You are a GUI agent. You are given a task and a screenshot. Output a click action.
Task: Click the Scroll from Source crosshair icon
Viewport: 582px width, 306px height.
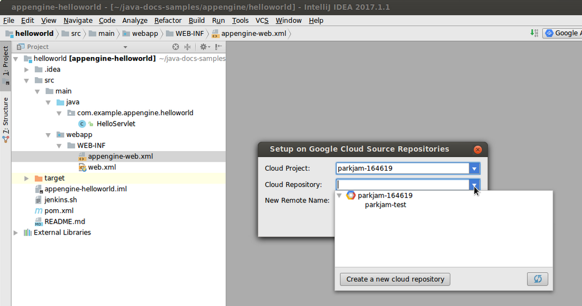point(176,47)
